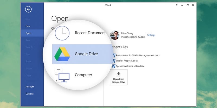Click the Save As sidebar item
The width and height of the screenshot is (217, 108).
tap(29, 47)
